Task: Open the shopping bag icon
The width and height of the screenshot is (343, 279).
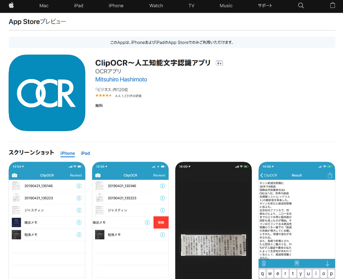Action: pos(332,5)
